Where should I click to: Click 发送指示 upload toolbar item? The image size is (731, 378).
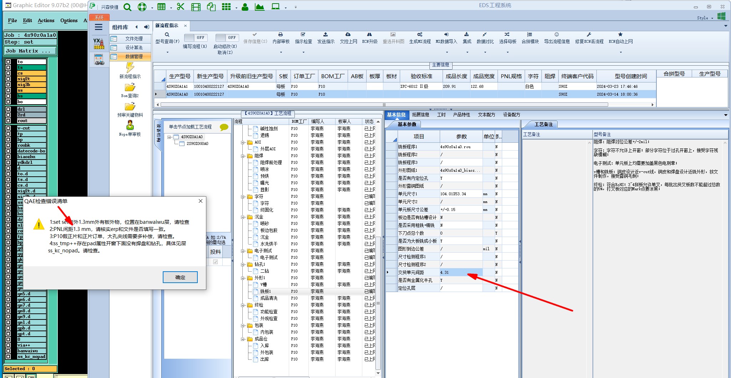click(326, 38)
